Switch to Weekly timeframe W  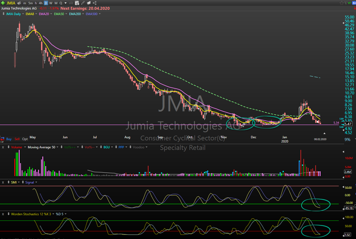50,3
